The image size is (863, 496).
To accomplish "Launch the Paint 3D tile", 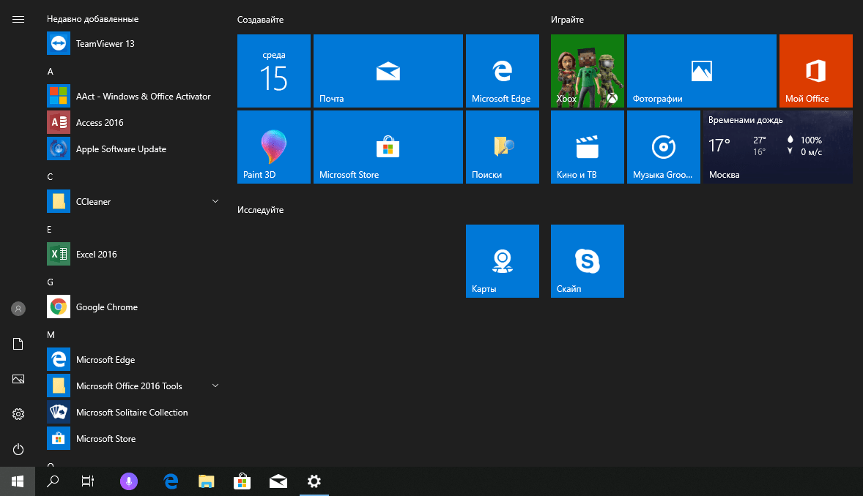I will click(x=274, y=147).
